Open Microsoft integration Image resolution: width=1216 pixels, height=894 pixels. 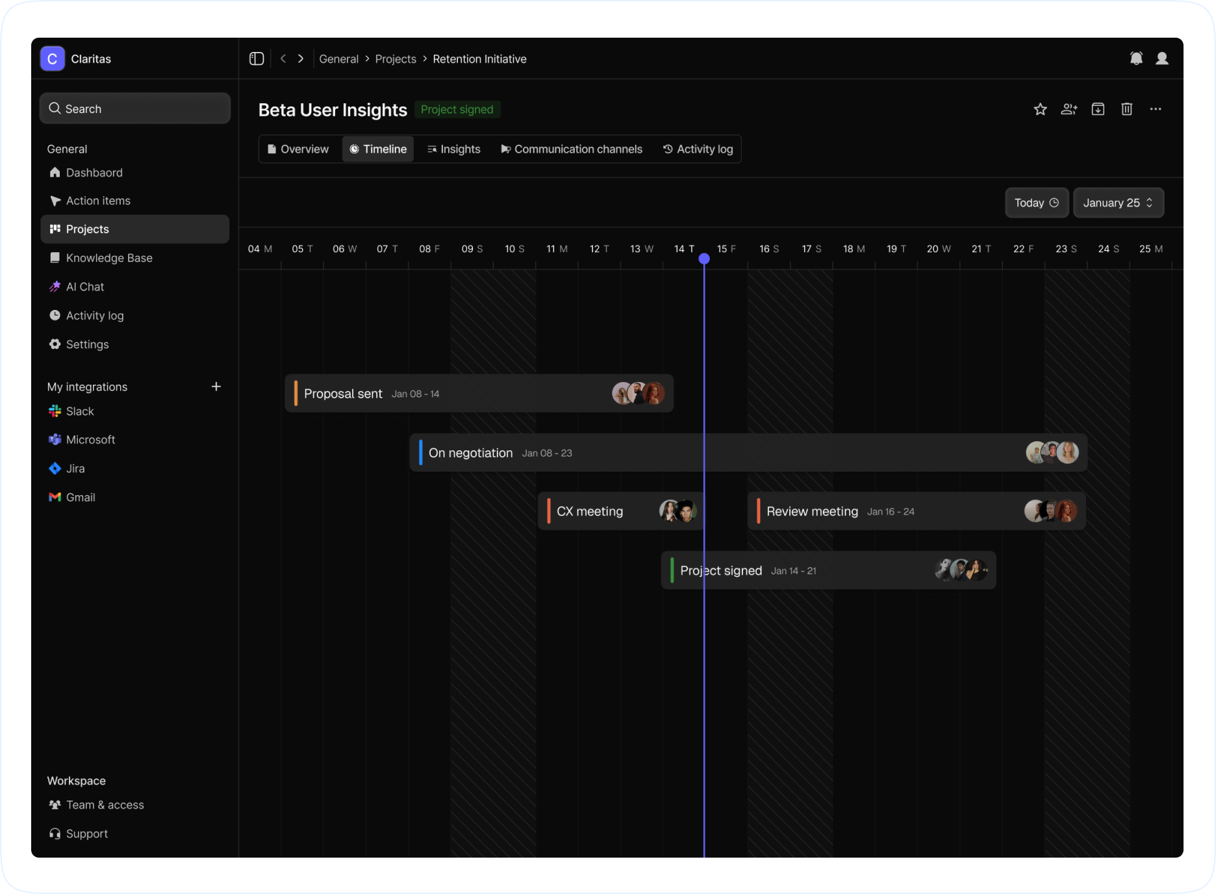coord(135,440)
